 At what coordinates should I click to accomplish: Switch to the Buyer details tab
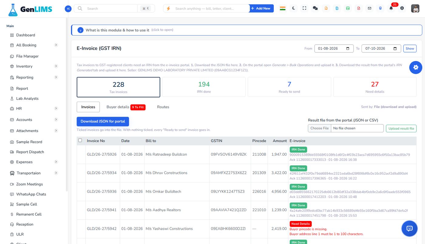point(126,107)
